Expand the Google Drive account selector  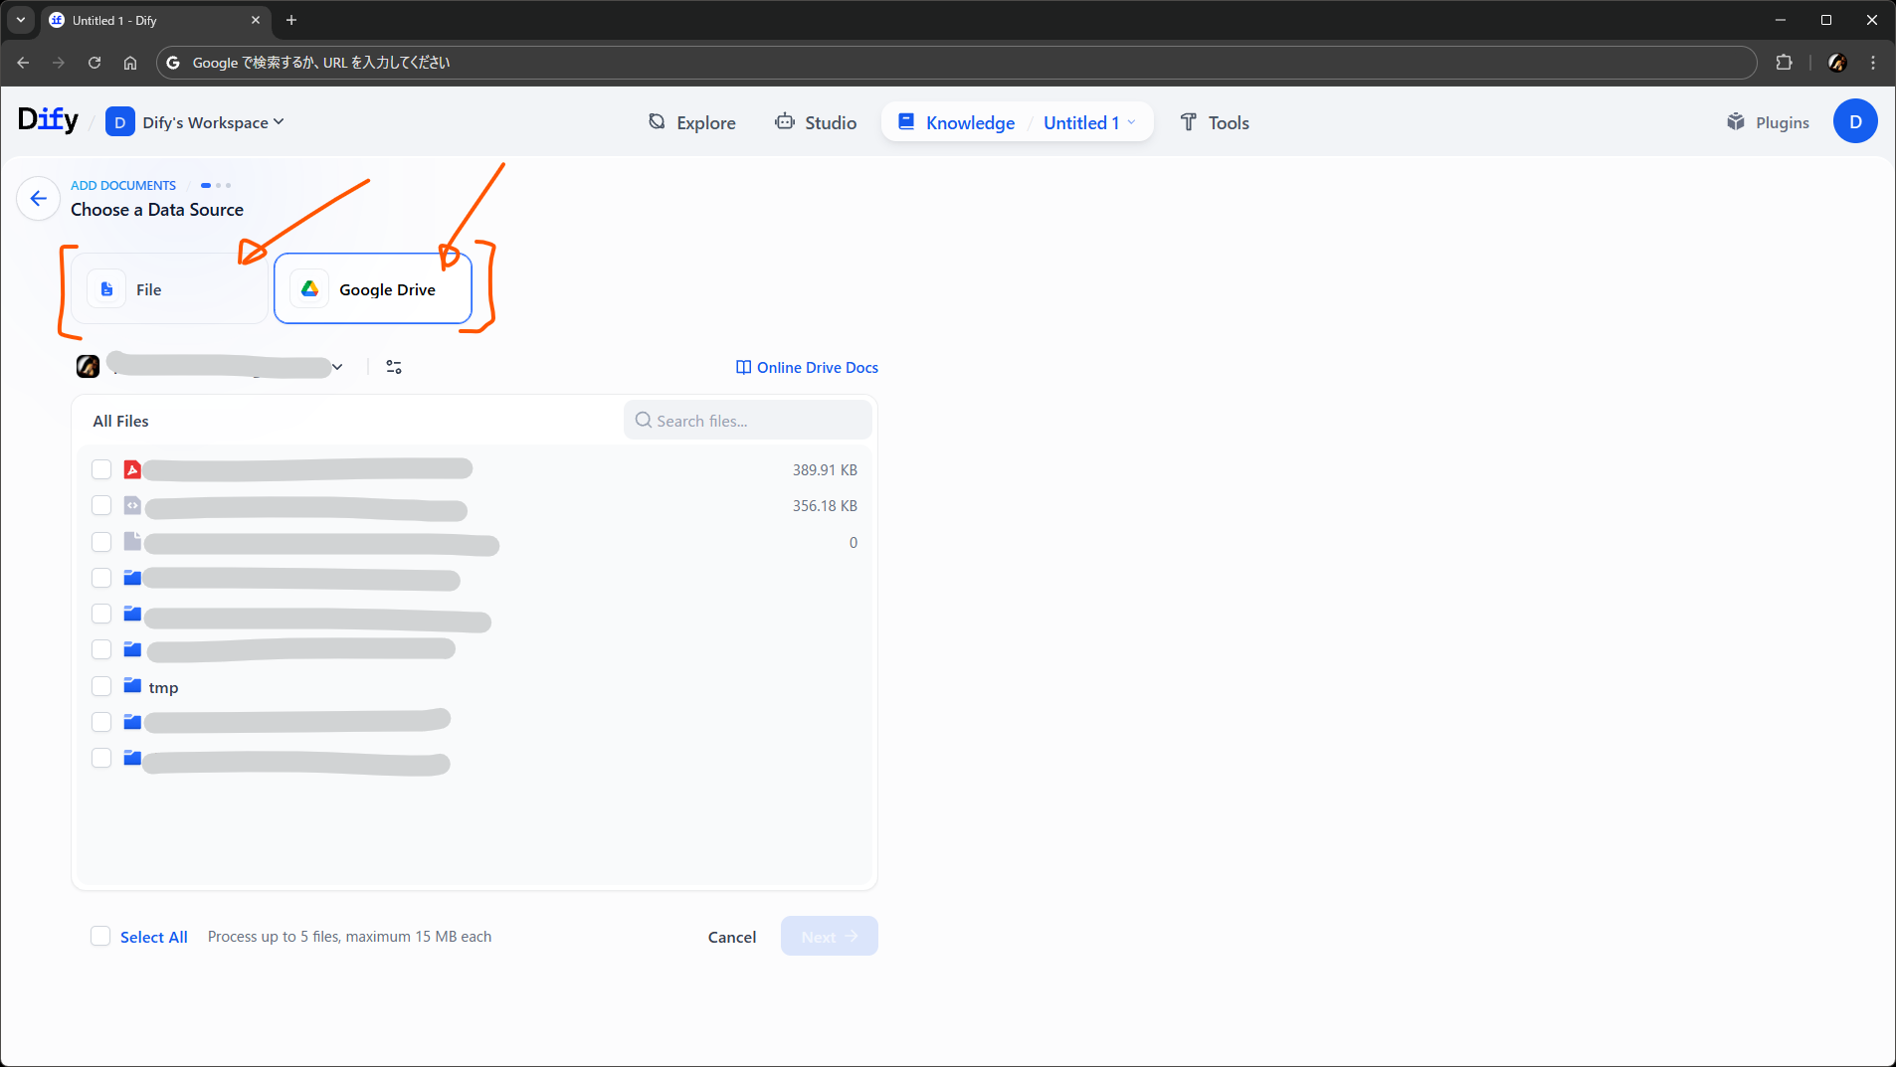coord(337,367)
